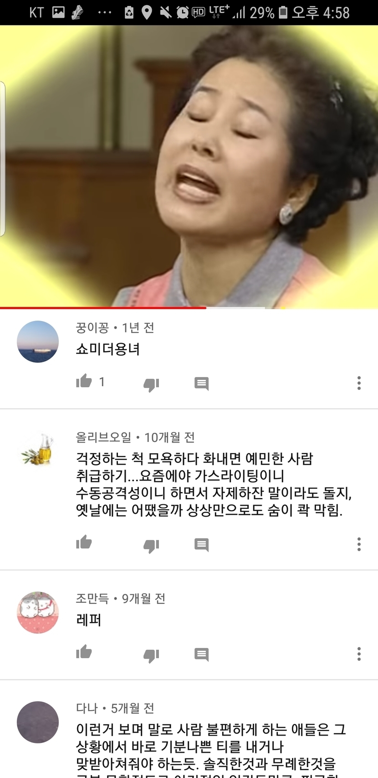Image resolution: width=378 pixels, height=778 pixels.
Task: Open more options for 꿍이꽁's comment
Action: 359,383
